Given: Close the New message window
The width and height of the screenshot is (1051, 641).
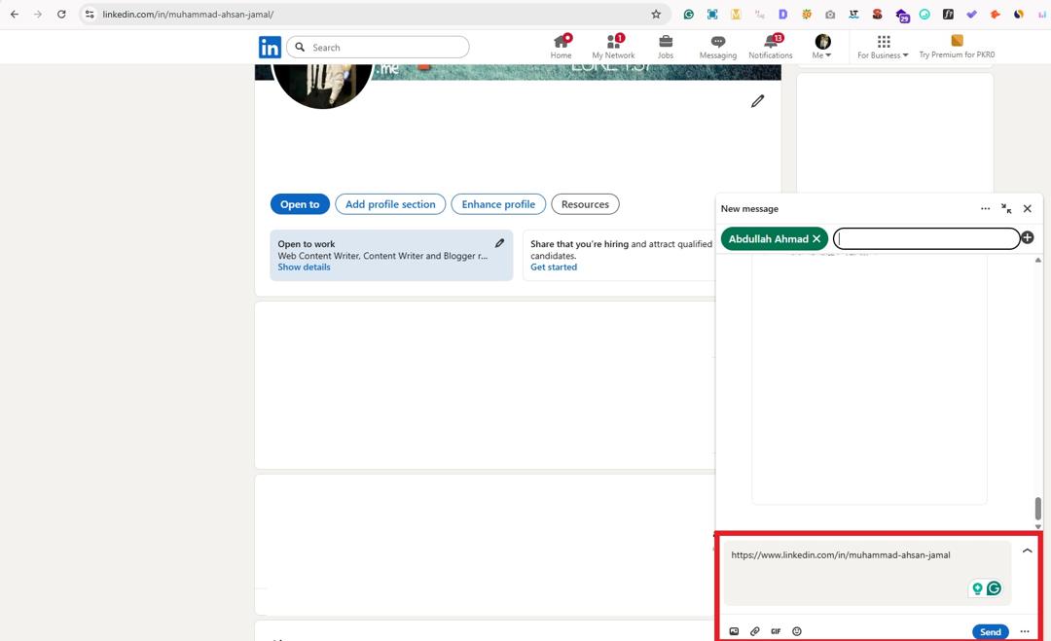Looking at the screenshot, I should pos(1027,208).
